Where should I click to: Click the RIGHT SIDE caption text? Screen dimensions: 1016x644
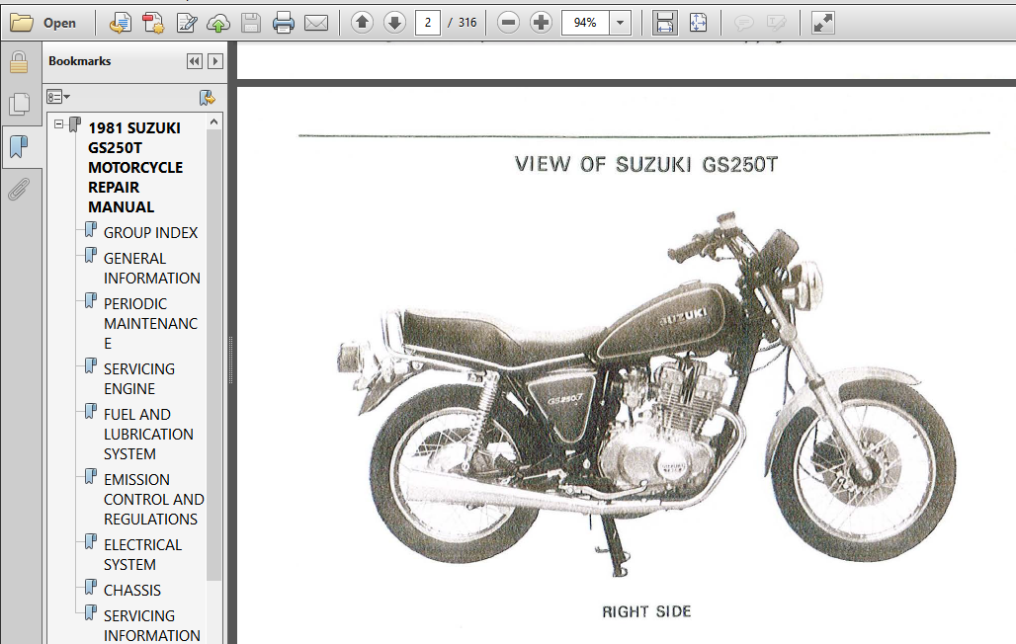coord(646,611)
